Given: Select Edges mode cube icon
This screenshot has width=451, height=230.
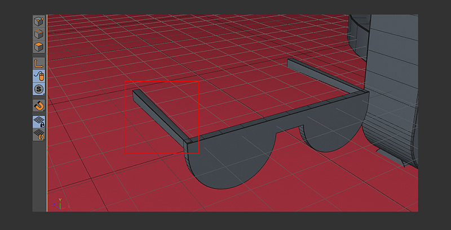Looking at the screenshot, I should [39, 34].
